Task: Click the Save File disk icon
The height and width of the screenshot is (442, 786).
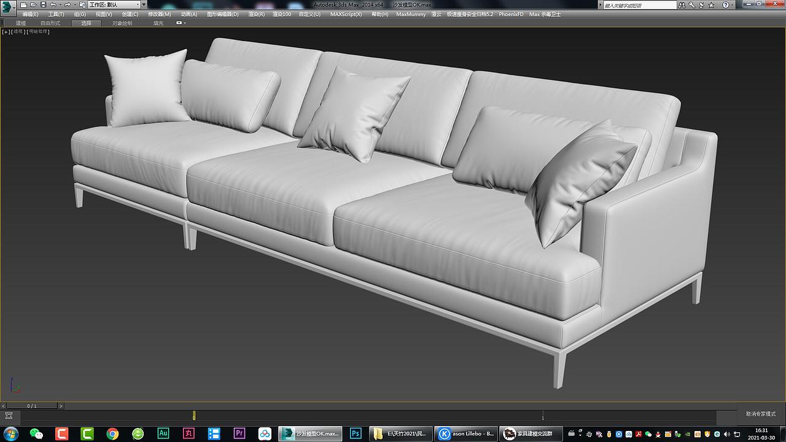Action: click(43, 5)
